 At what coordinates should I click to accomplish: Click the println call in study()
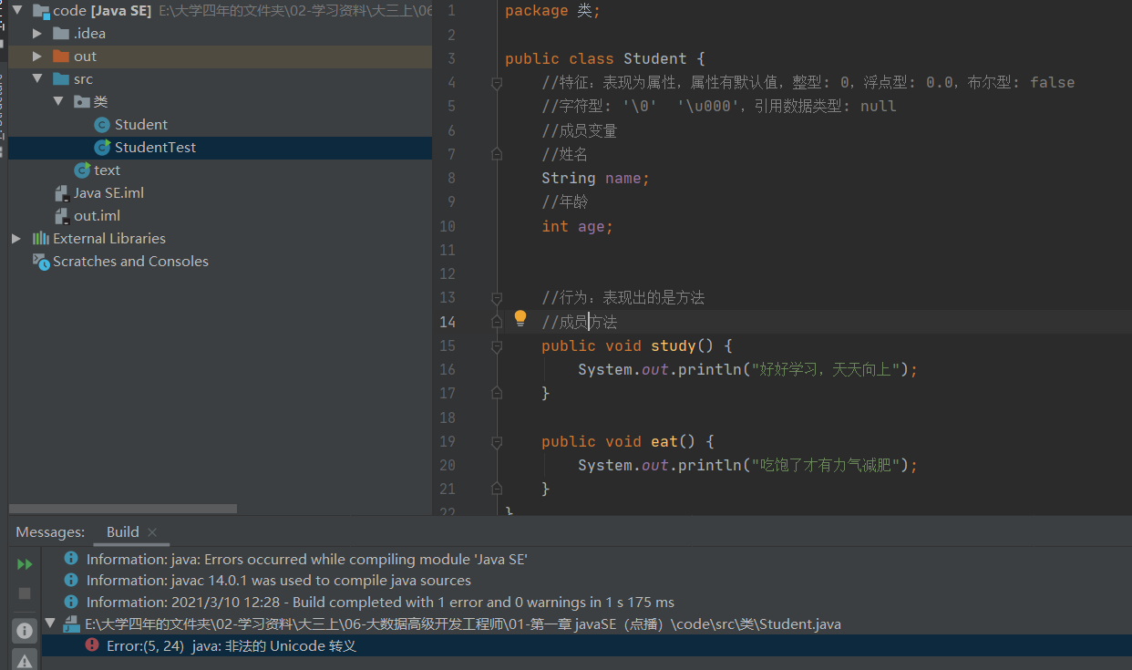pos(747,370)
